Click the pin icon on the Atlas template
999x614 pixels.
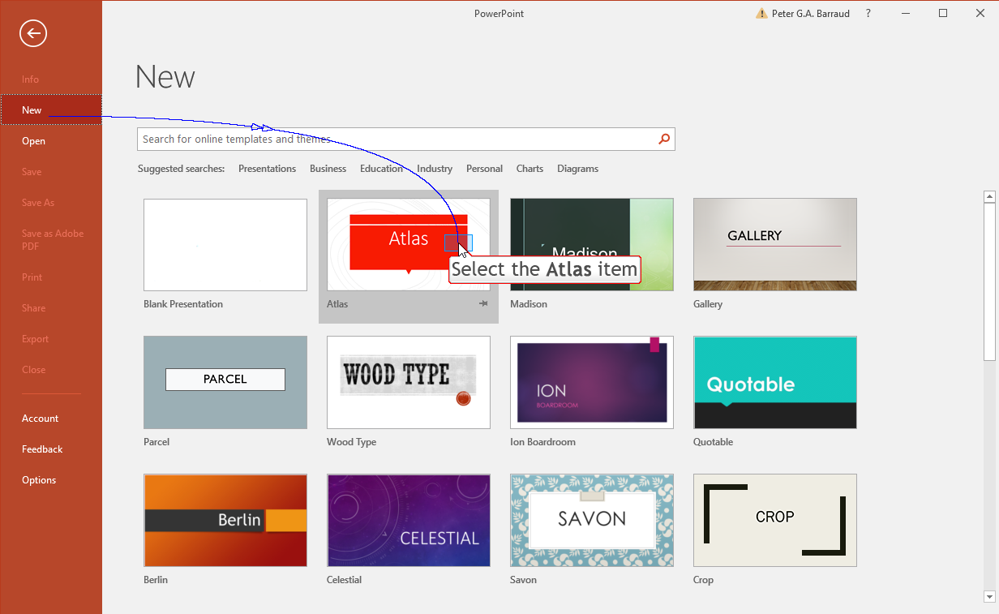(483, 302)
